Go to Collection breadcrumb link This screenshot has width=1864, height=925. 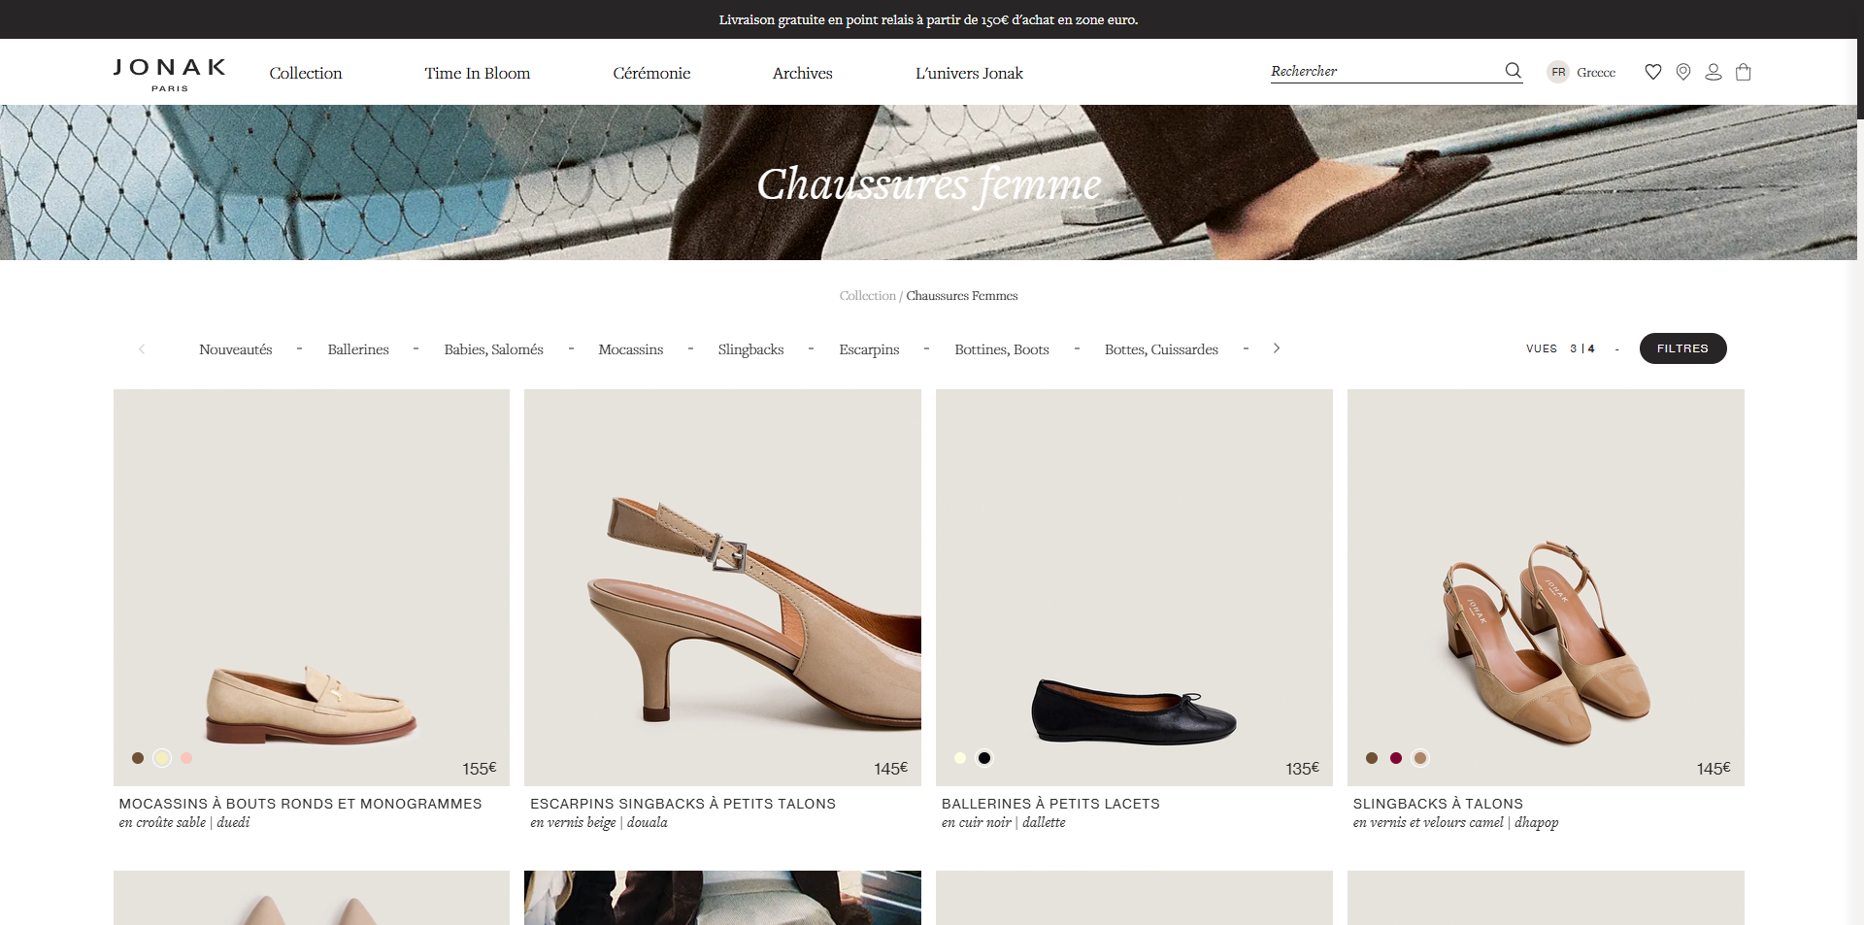click(867, 296)
